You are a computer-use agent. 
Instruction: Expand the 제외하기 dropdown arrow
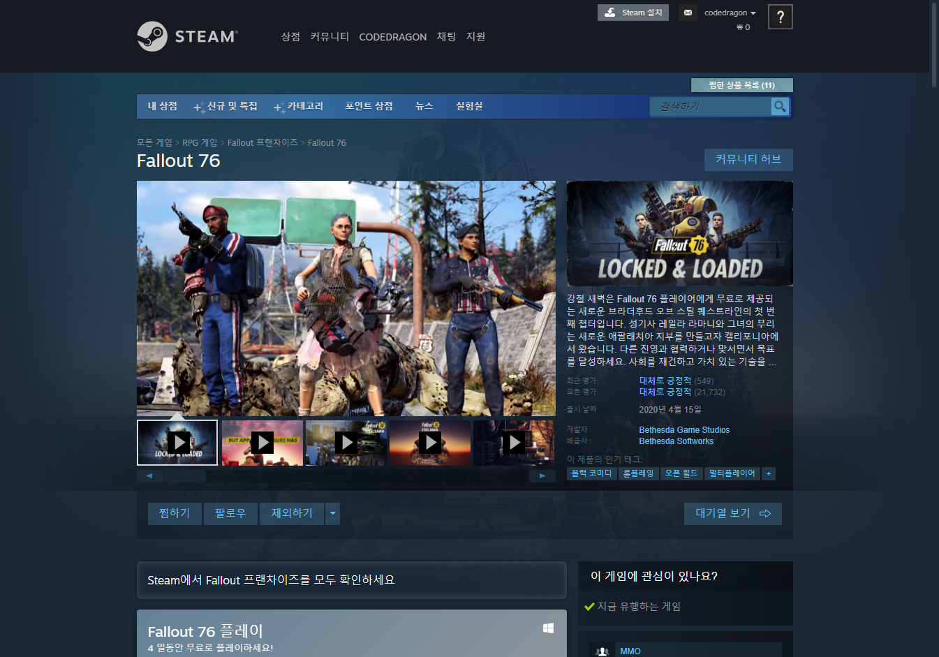coord(333,513)
